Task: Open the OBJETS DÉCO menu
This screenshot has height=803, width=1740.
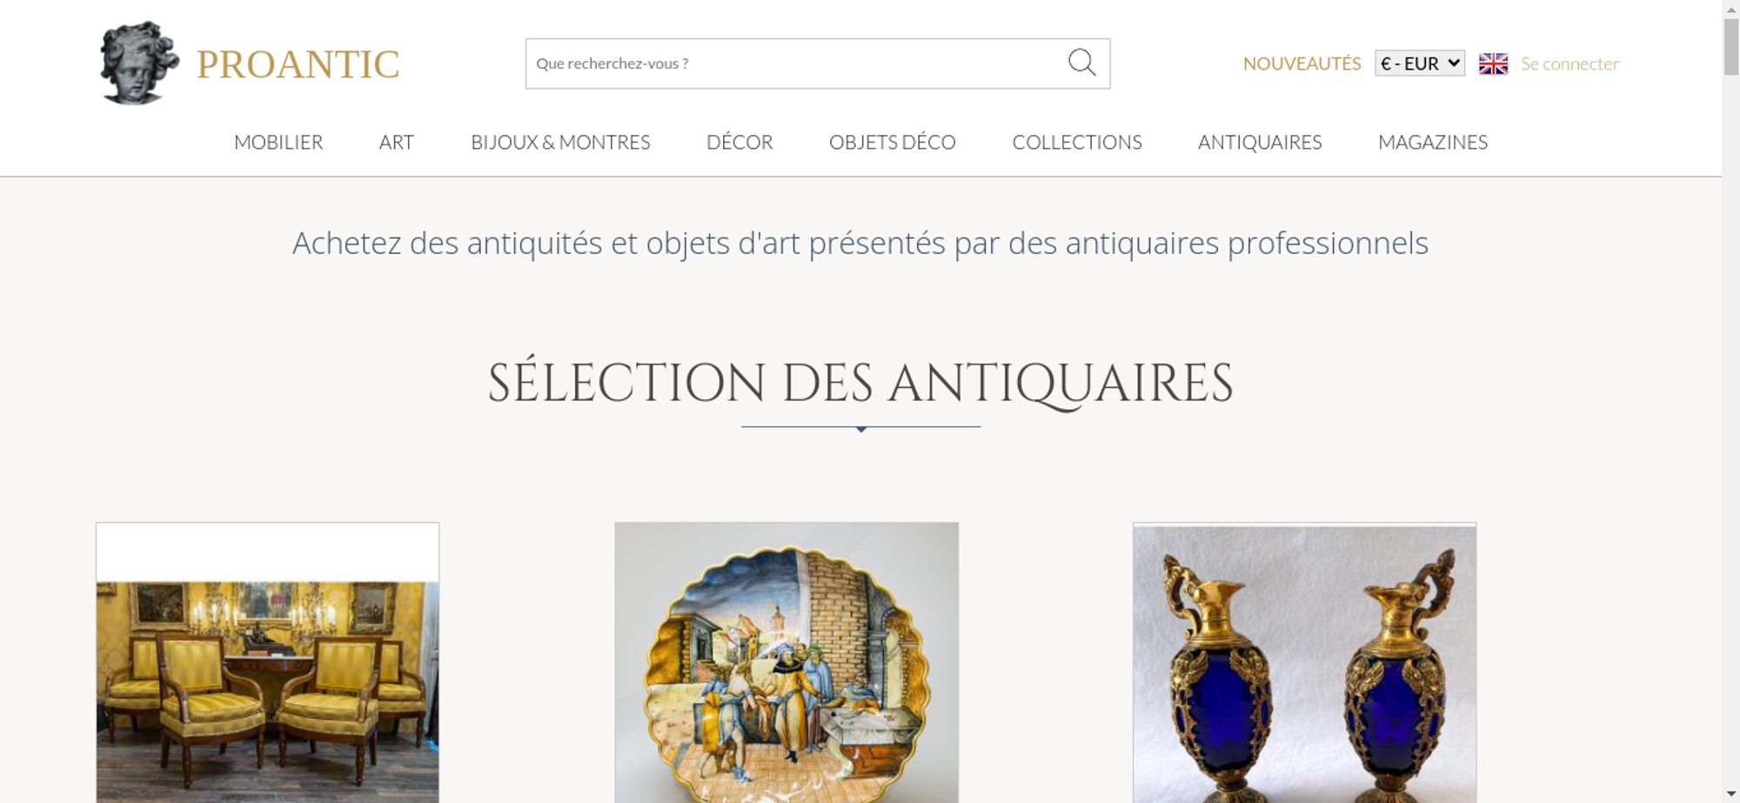Action: [893, 142]
